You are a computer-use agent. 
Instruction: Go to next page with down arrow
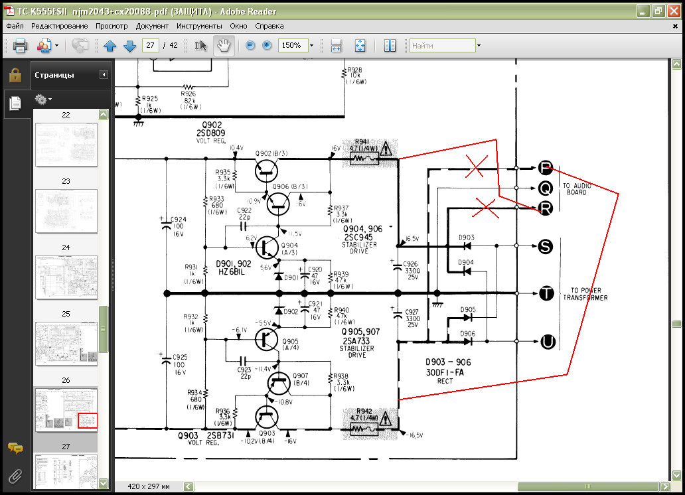129,46
